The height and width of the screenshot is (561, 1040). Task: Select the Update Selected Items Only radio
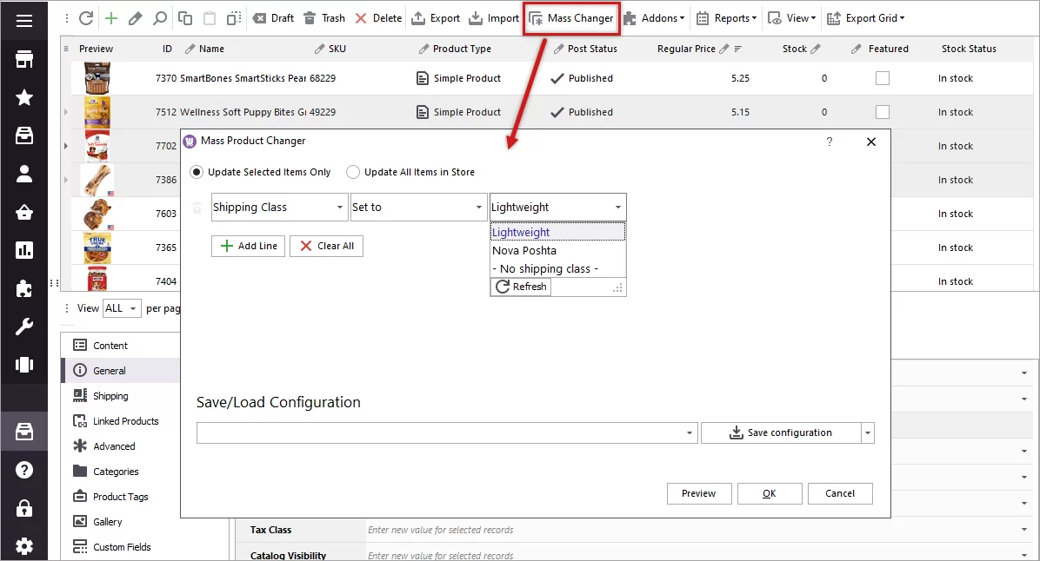[x=196, y=172]
